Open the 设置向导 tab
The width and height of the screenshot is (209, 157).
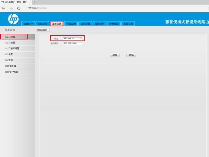[x=28, y=24]
